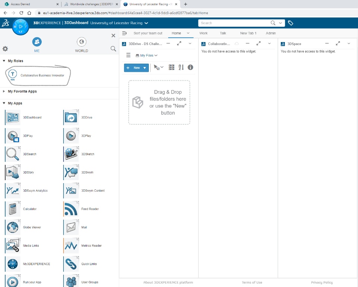
Task: Launch the 3DSwym app
Action: pos(71,172)
